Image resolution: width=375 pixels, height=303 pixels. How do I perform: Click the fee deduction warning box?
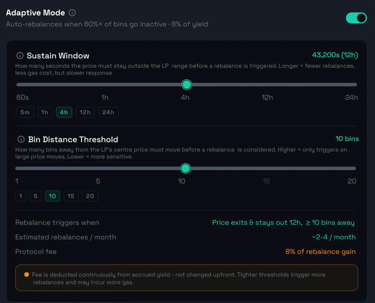[186, 278]
